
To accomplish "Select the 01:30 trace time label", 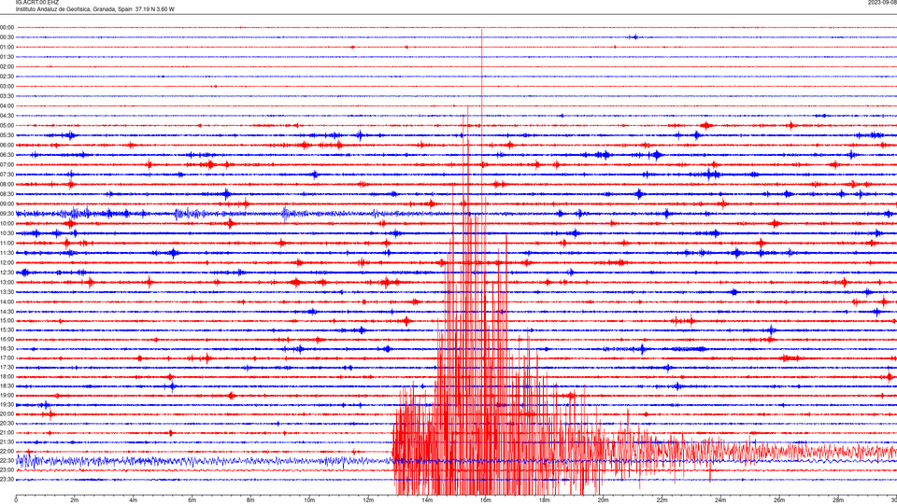I will 7,57.
